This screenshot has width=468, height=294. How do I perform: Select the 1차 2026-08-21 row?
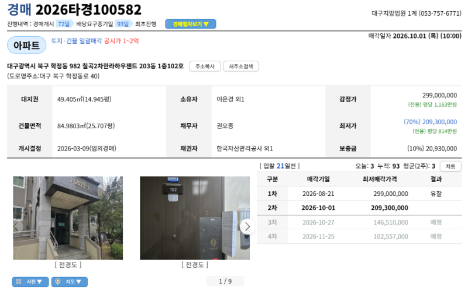(359, 194)
